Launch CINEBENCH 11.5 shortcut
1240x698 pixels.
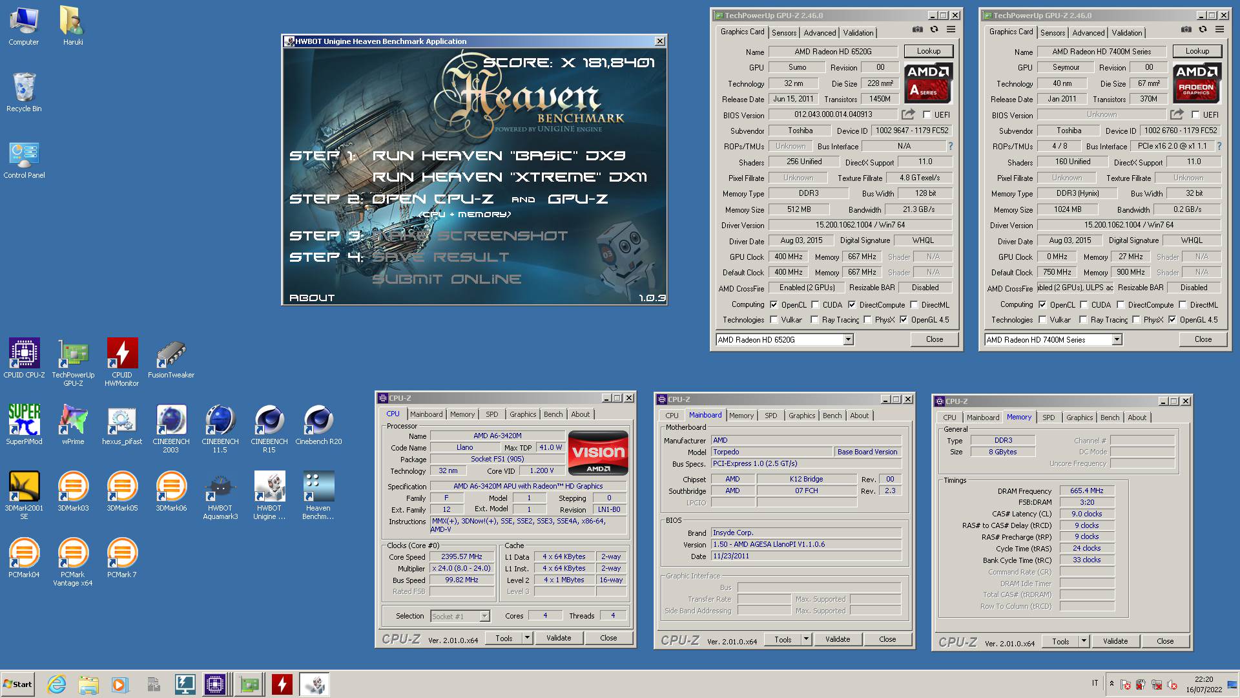tap(220, 429)
